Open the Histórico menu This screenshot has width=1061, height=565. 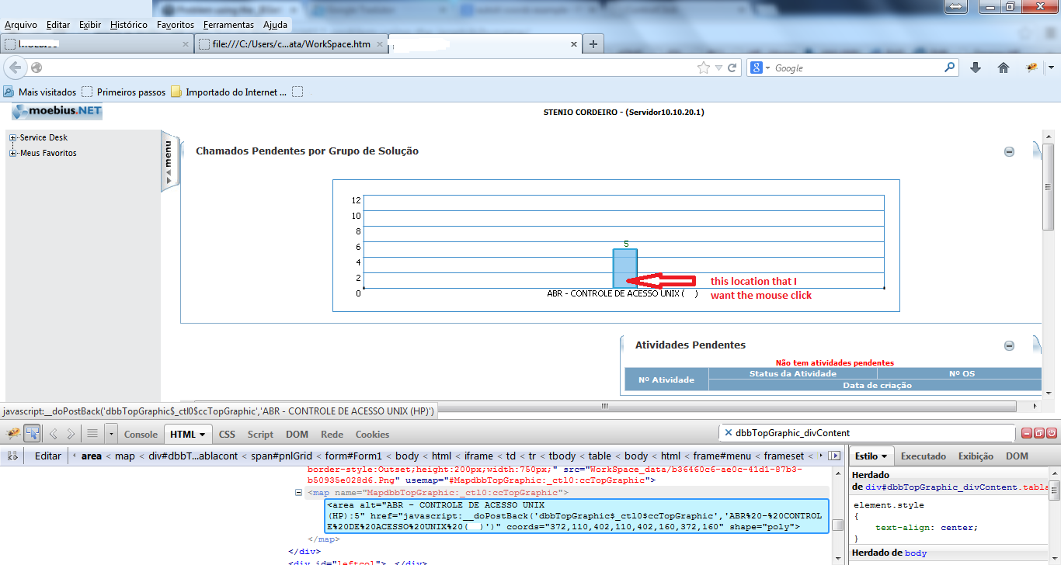129,25
